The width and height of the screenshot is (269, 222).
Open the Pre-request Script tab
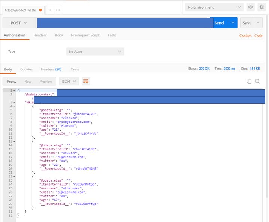(85, 35)
